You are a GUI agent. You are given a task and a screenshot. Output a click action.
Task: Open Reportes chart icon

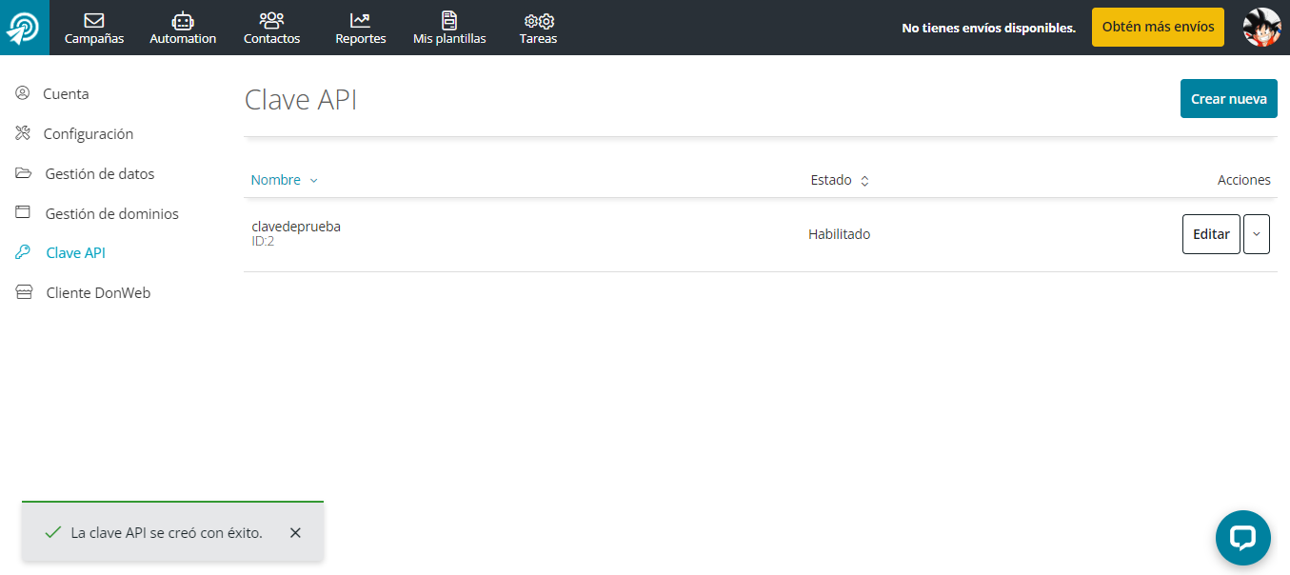pyautogui.click(x=360, y=21)
